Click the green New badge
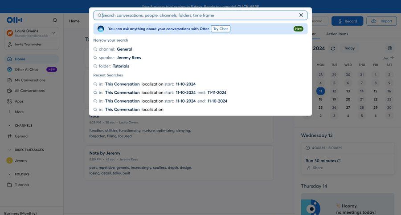Image resolution: width=401 pixels, height=215 pixels. 298,29
